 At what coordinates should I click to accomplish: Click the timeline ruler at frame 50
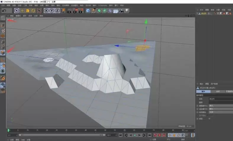[105, 130]
